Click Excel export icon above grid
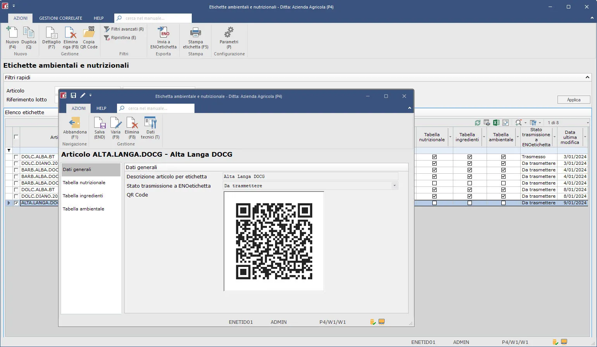 tap(496, 123)
